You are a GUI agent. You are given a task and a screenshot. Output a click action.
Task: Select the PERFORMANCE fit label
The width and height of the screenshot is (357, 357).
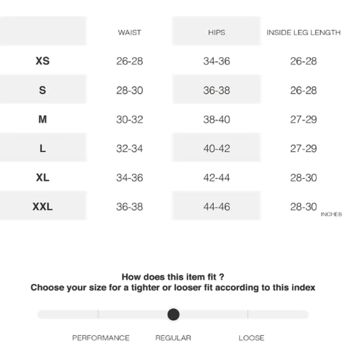coord(101,338)
